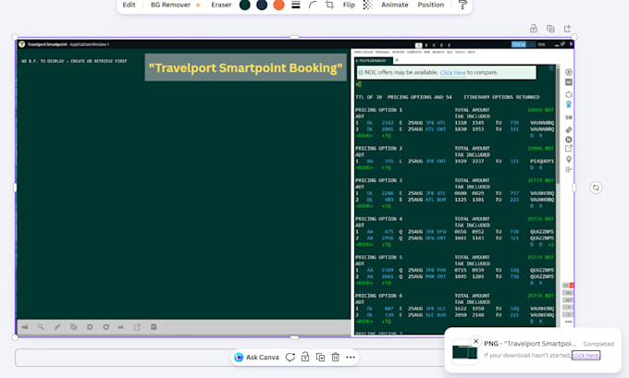
Task: Delete the element with the trash icon
Action: click(x=336, y=357)
